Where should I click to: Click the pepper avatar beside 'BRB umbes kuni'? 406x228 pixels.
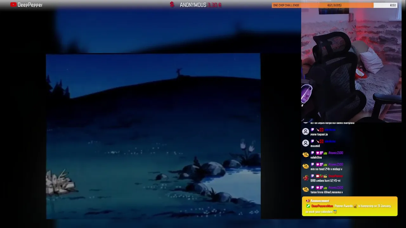click(305, 178)
